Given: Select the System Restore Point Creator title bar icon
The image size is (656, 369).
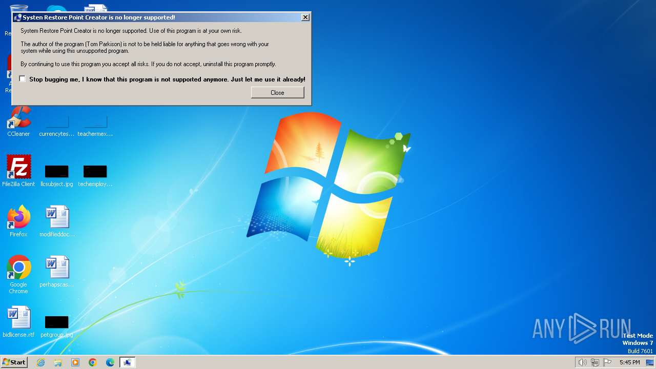Looking at the screenshot, I should (17, 17).
